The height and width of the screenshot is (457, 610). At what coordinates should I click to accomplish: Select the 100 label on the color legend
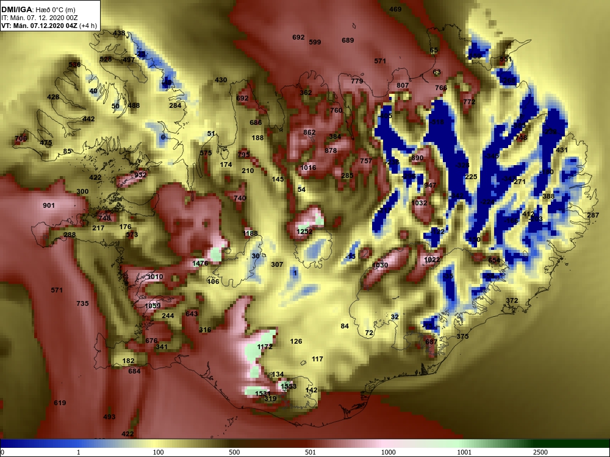[x=158, y=452]
